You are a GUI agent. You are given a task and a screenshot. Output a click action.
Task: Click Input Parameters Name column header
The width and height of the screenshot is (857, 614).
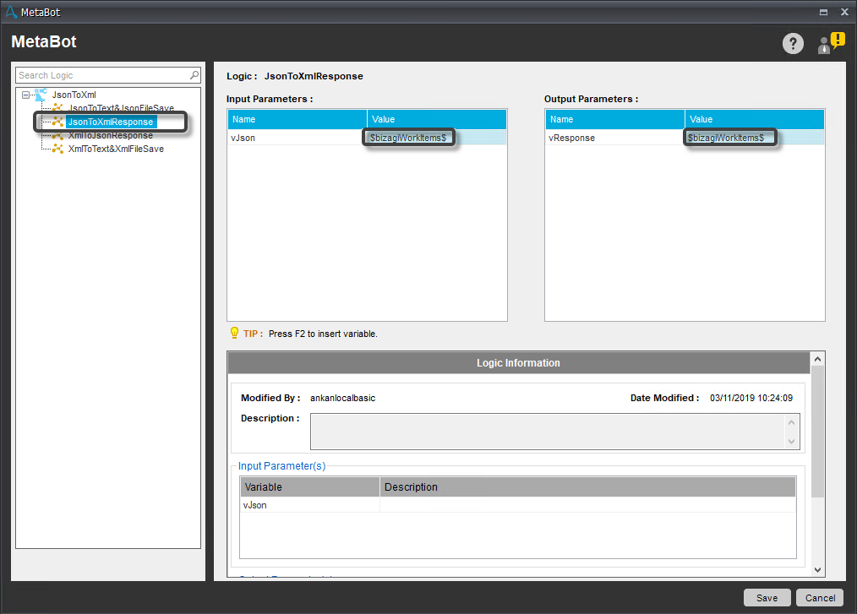pos(297,119)
